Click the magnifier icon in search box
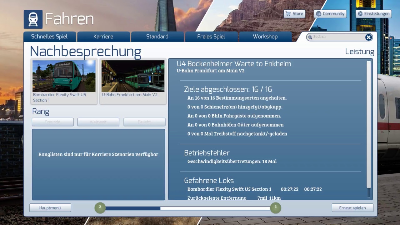 310,37
